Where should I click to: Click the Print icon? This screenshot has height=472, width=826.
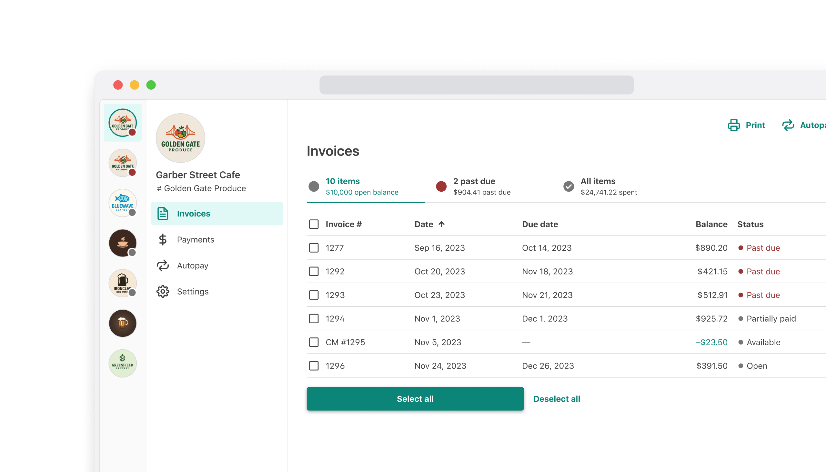[734, 125]
